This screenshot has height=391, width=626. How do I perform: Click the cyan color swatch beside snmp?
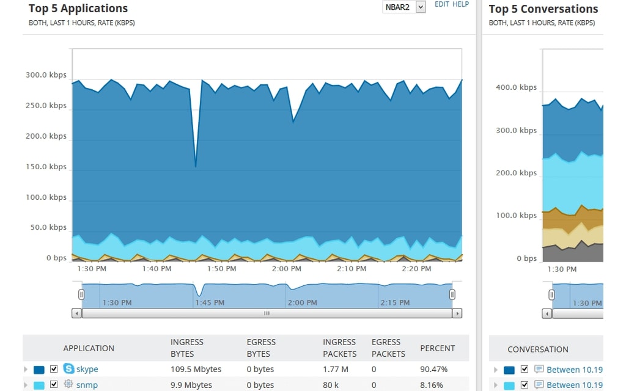tap(39, 385)
